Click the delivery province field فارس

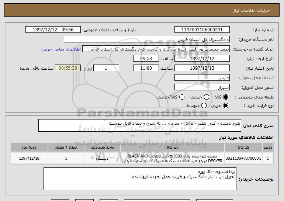[x=202, y=78]
